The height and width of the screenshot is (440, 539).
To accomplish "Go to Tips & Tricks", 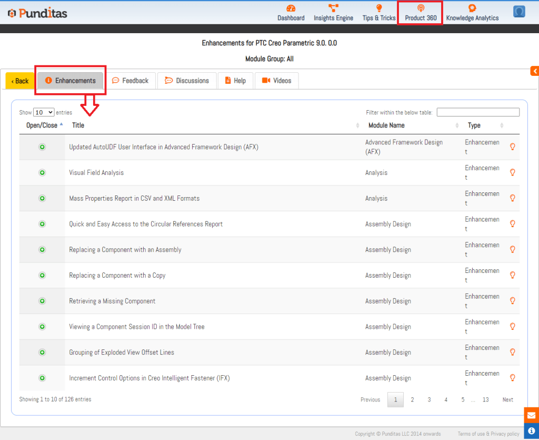I will pos(379,13).
